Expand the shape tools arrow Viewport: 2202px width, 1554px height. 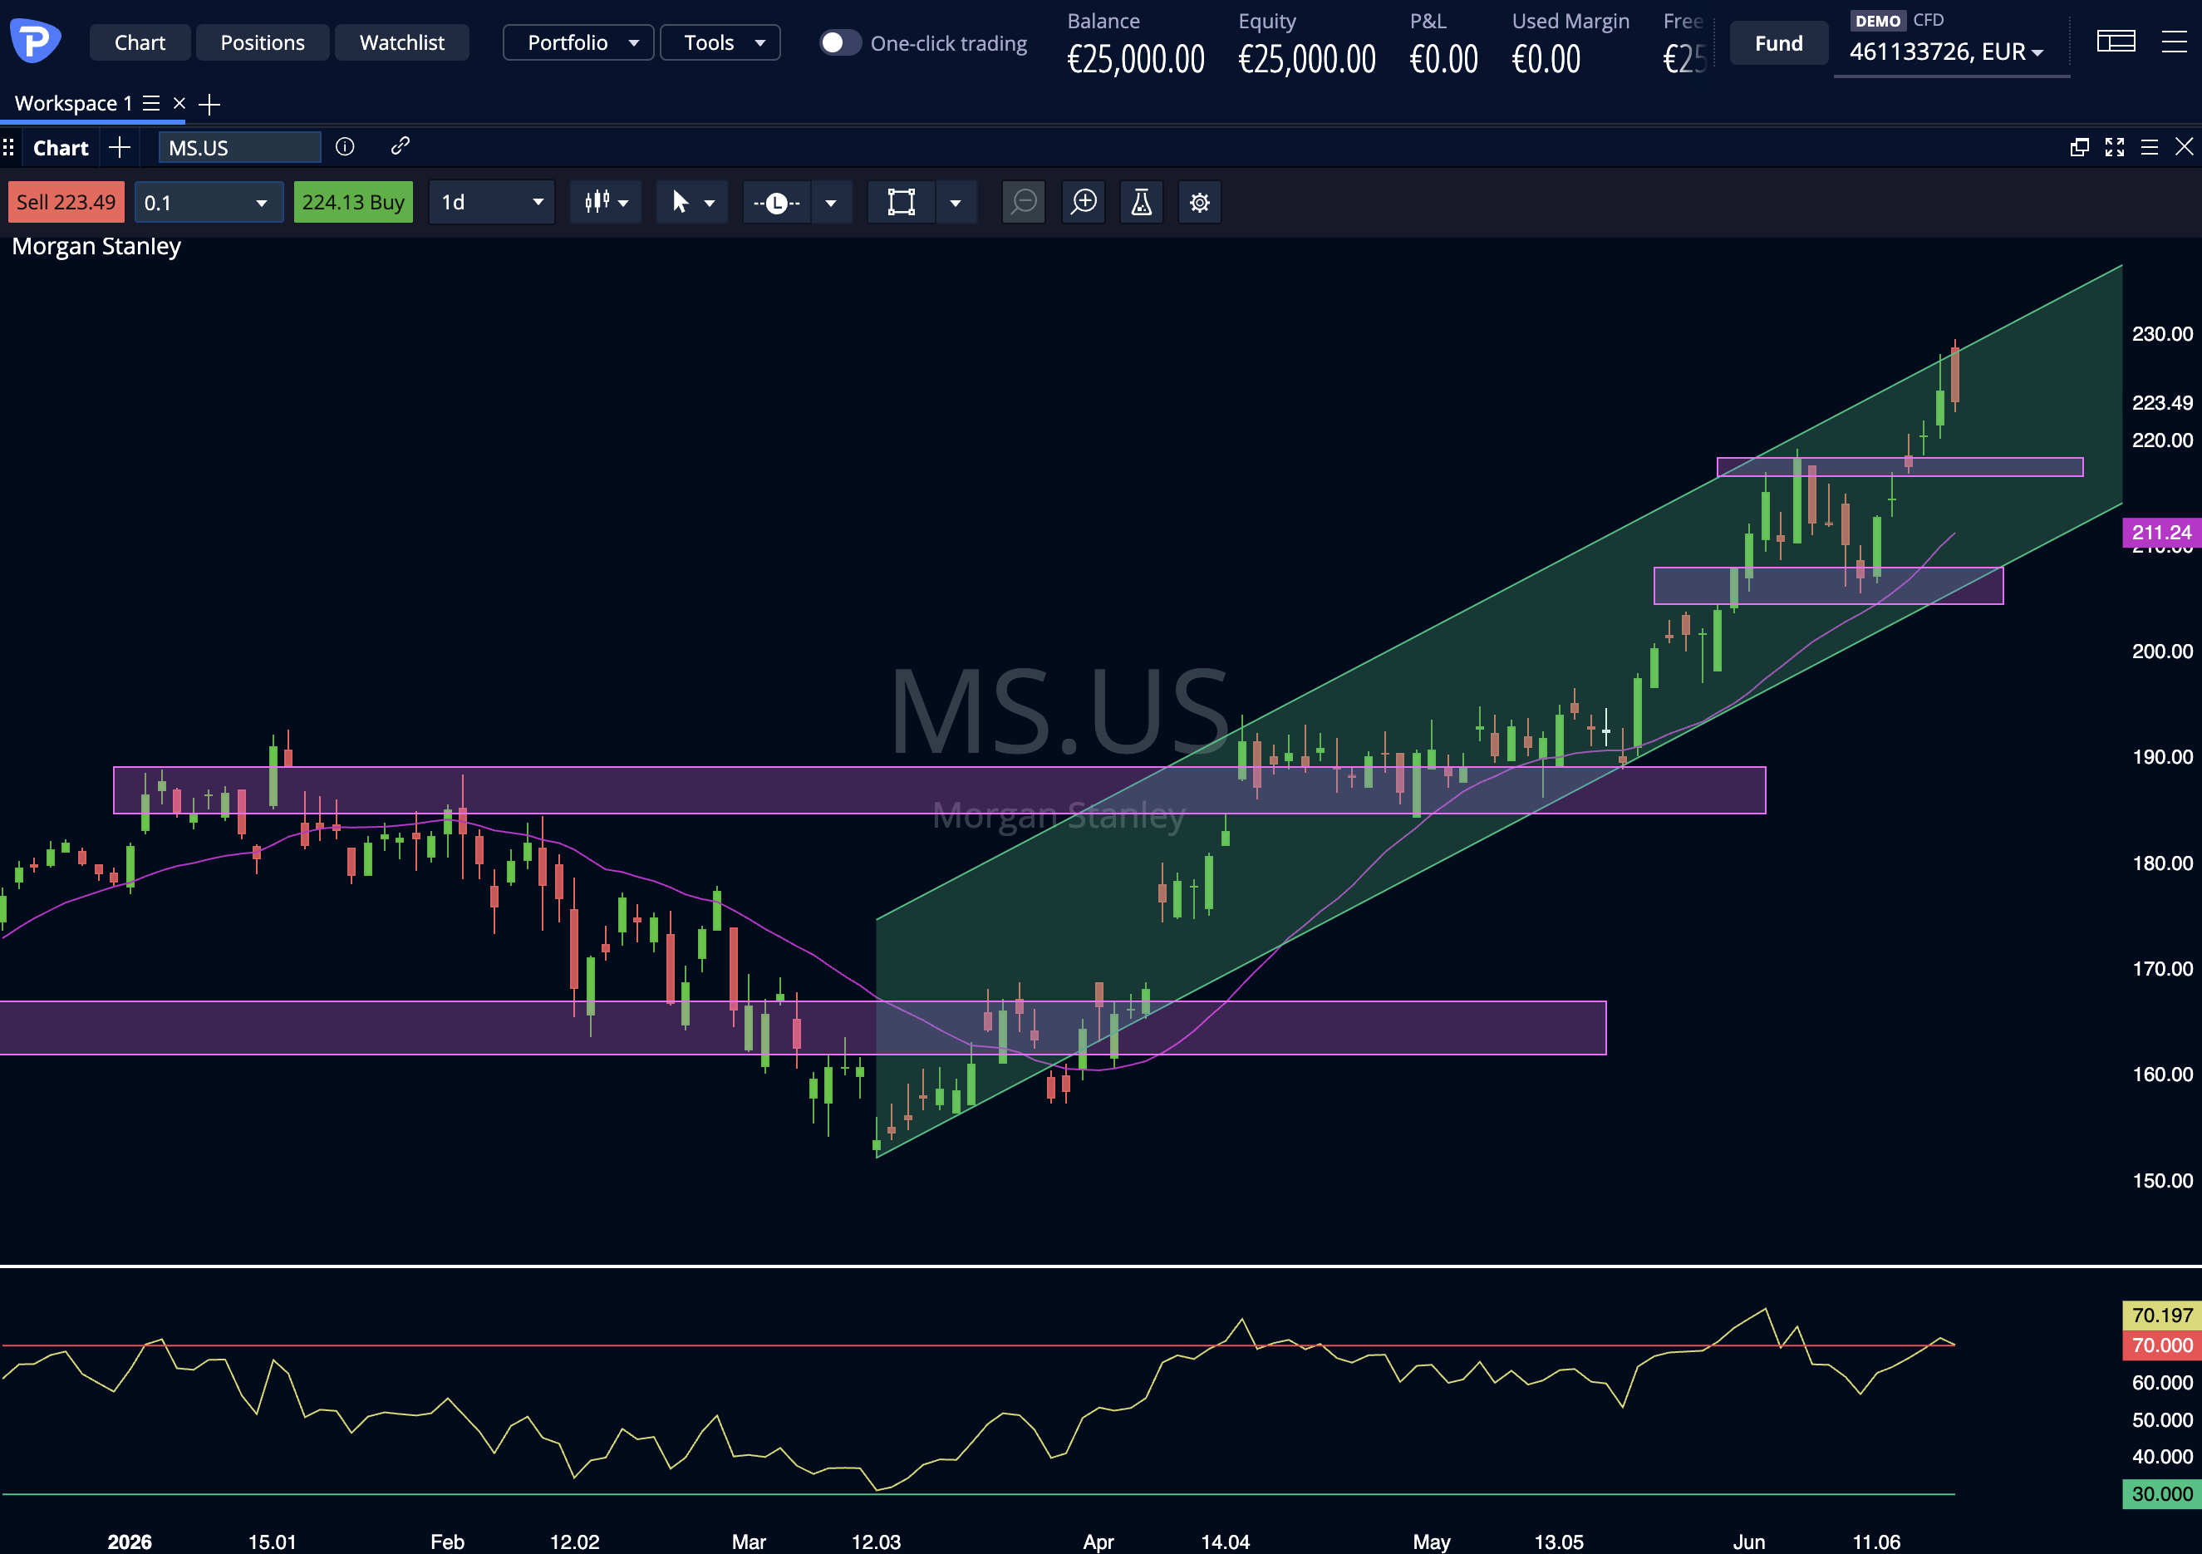pyautogui.click(x=956, y=203)
